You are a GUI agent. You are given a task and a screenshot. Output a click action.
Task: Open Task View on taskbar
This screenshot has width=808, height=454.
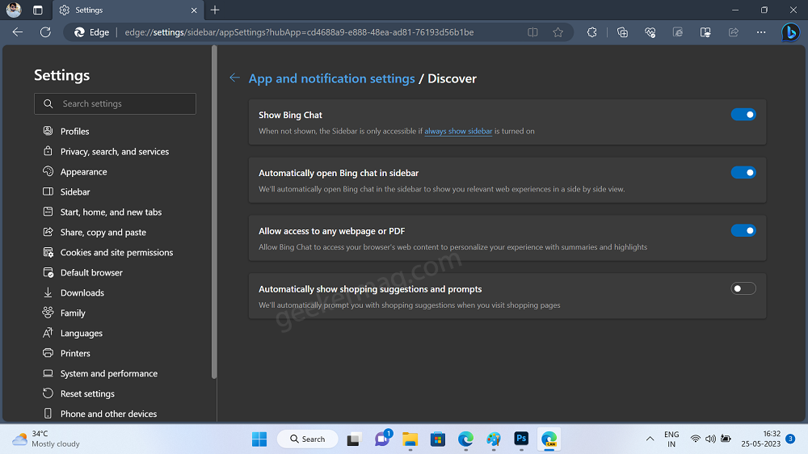coord(354,439)
